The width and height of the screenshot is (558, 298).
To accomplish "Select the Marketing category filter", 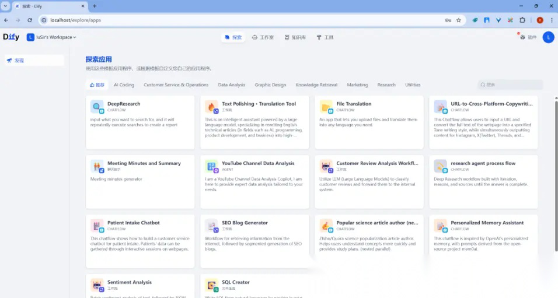I will (x=357, y=85).
